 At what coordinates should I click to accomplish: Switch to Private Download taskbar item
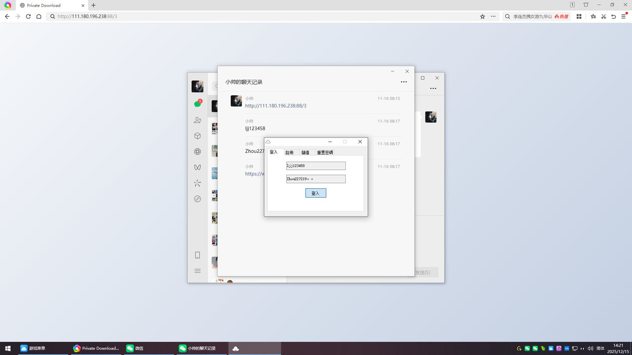[x=96, y=348]
